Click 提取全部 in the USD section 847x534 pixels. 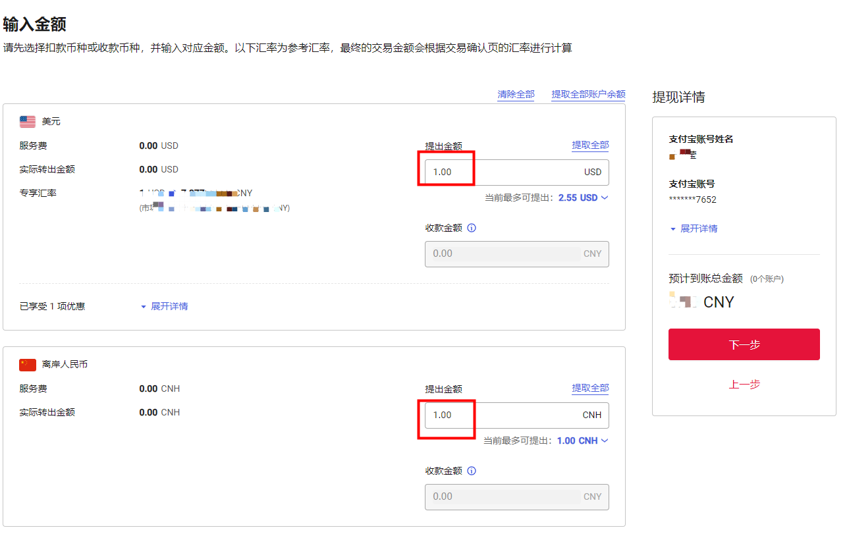pyautogui.click(x=591, y=145)
